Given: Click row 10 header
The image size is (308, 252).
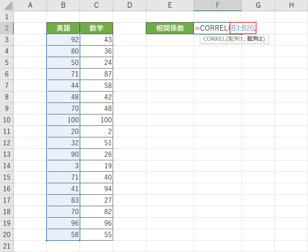Looking at the screenshot, I should 7,120.
